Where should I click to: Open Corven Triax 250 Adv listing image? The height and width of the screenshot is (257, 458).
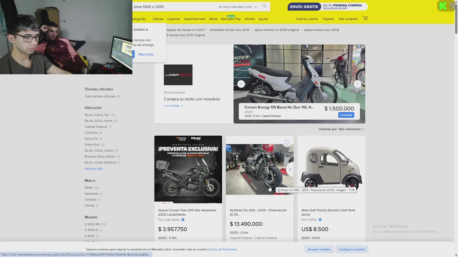tap(188, 170)
